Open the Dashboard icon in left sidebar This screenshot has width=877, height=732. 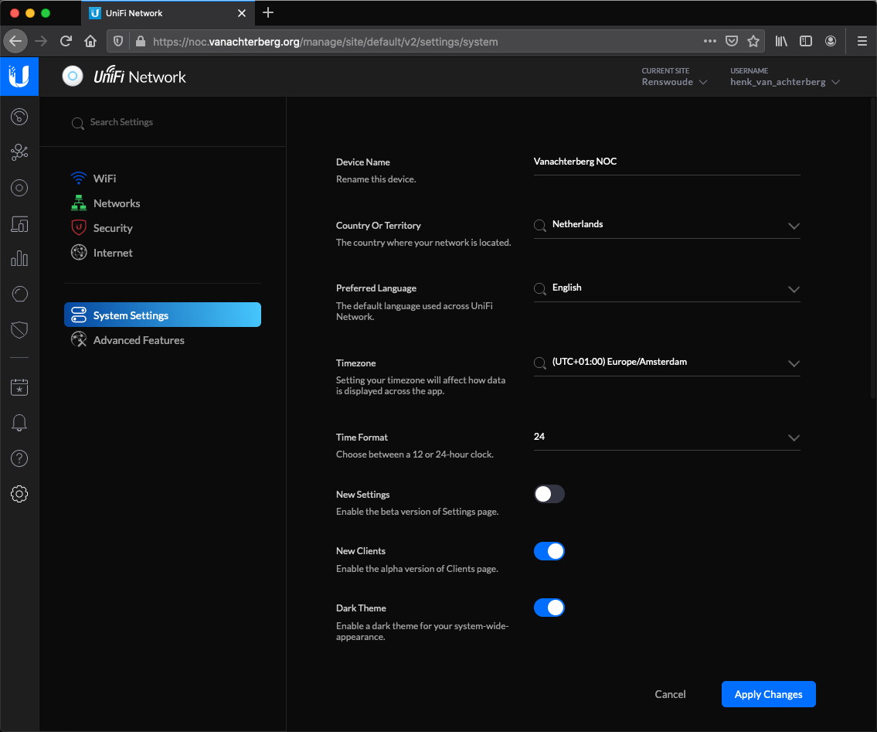[x=19, y=117]
